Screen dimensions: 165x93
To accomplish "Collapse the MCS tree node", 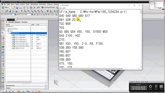I will [x=6, y=31].
